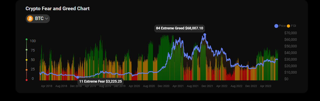320x101 pixels.
Task: Click the 100 FGI scale label
Action: point(33,41)
